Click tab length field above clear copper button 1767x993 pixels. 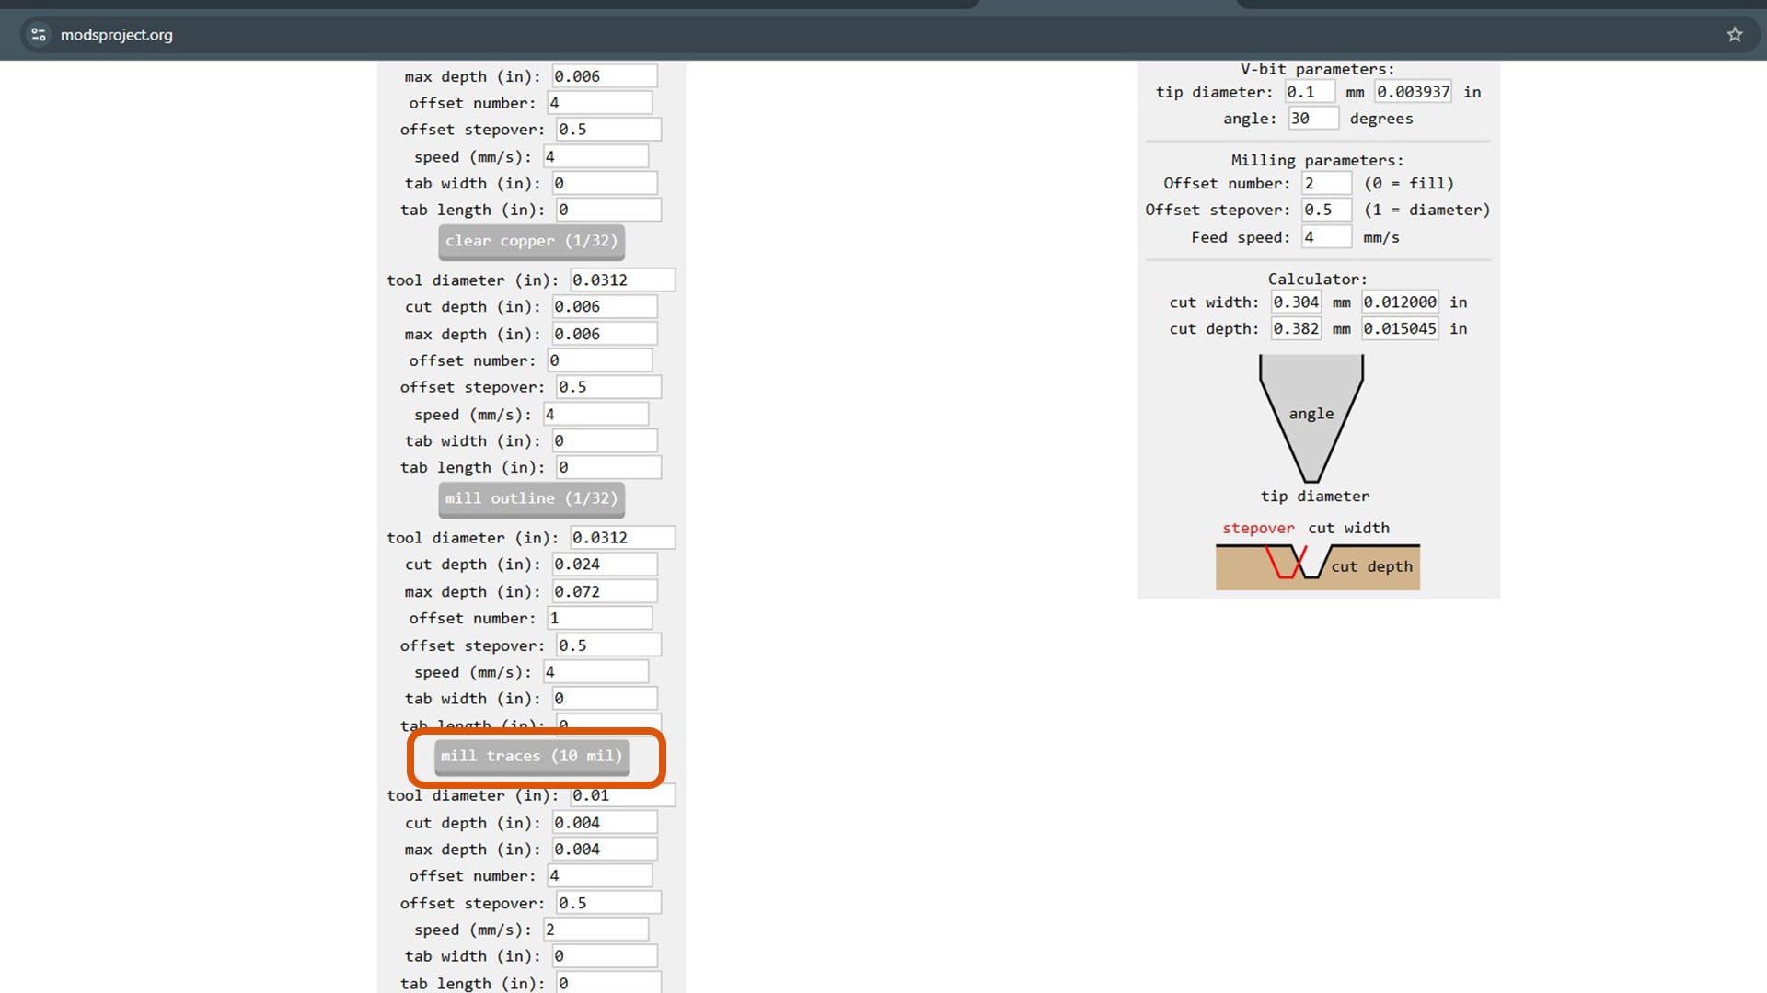click(x=608, y=210)
